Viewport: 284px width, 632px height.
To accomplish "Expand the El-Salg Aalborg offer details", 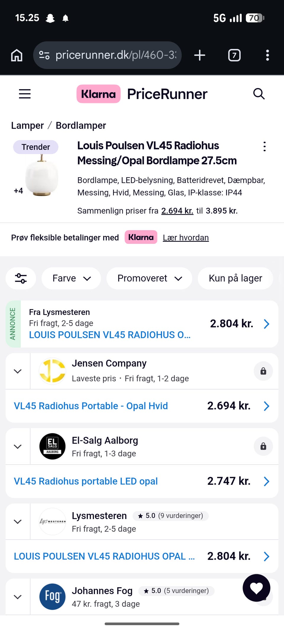I will tap(18, 446).
